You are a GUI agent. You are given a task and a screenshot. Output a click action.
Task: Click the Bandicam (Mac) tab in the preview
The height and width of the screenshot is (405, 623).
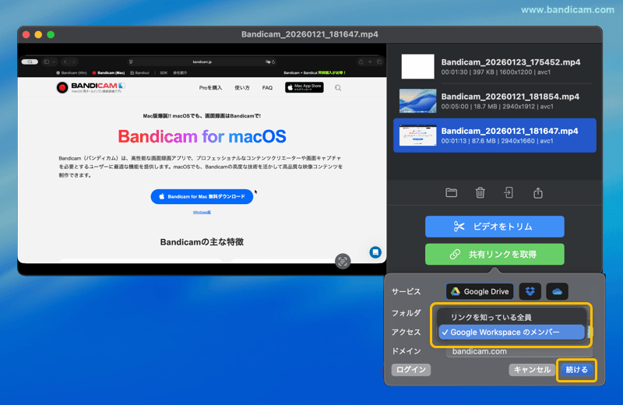(x=108, y=72)
